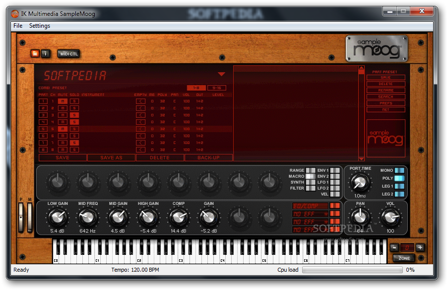Enable LEG 2 mode

[x=399, y=194]
